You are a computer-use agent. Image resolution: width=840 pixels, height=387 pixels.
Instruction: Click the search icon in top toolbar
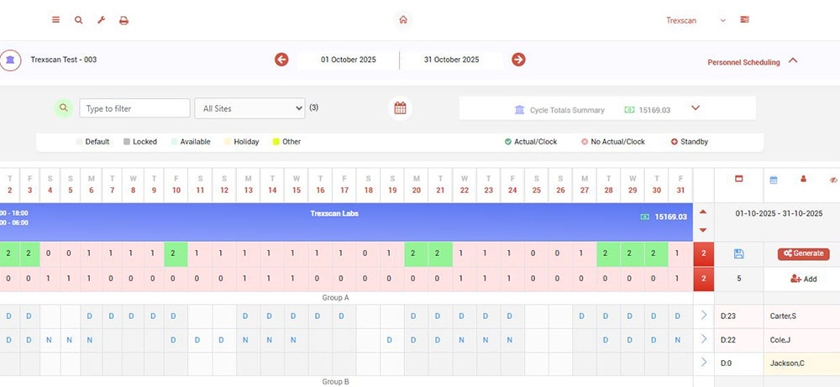point(79,20)
